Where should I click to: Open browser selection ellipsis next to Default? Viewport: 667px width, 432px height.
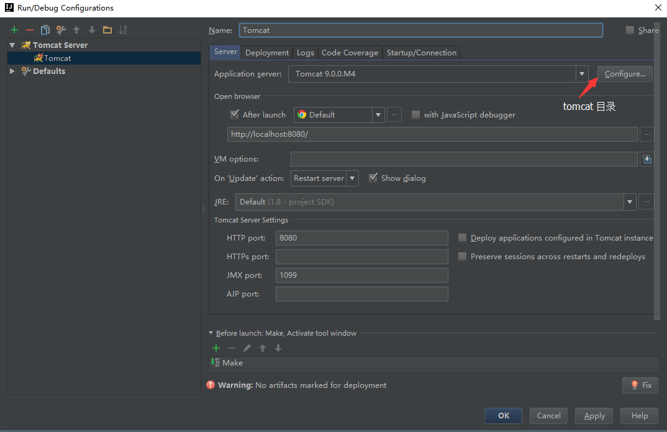tap(394, 114)
